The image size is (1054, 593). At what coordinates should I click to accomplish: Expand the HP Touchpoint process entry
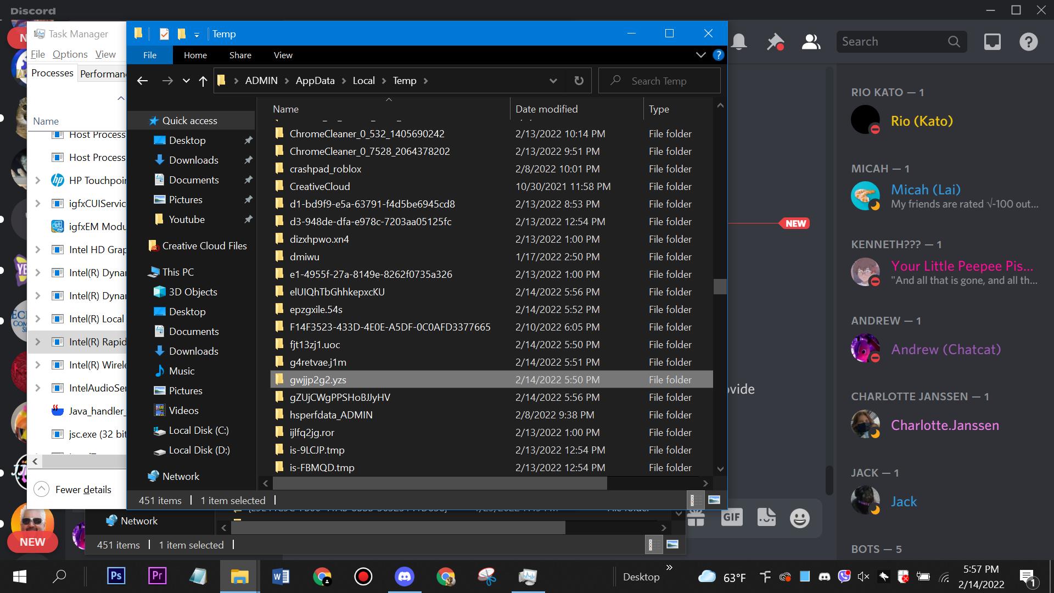tap(37, 181)
